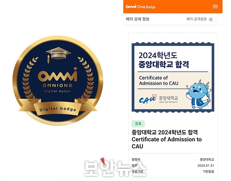Select the CAU admission certificate image

coord(173,77)
